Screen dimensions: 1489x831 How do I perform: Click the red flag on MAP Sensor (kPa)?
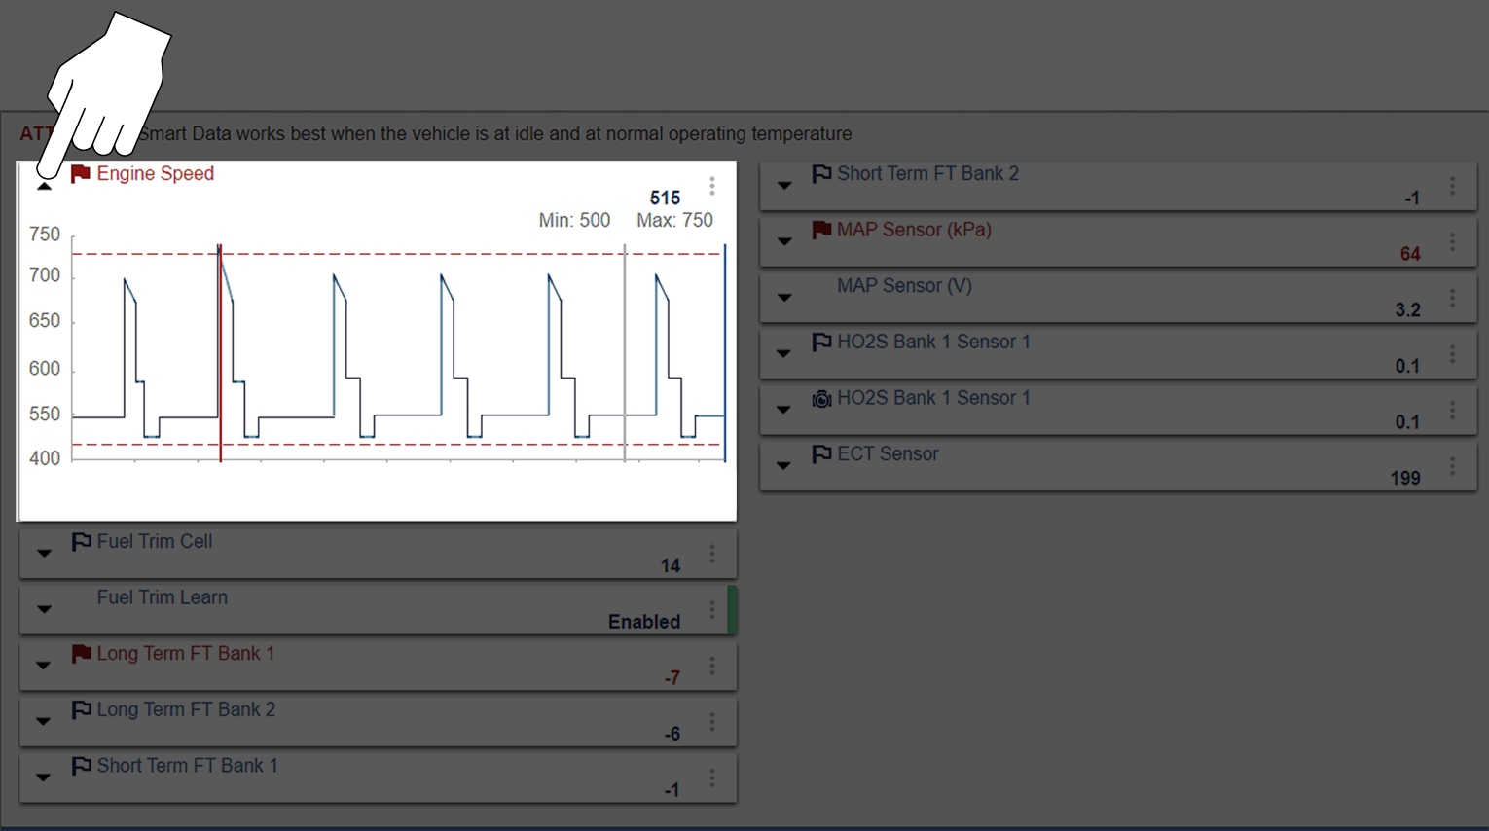coord(821,230)
